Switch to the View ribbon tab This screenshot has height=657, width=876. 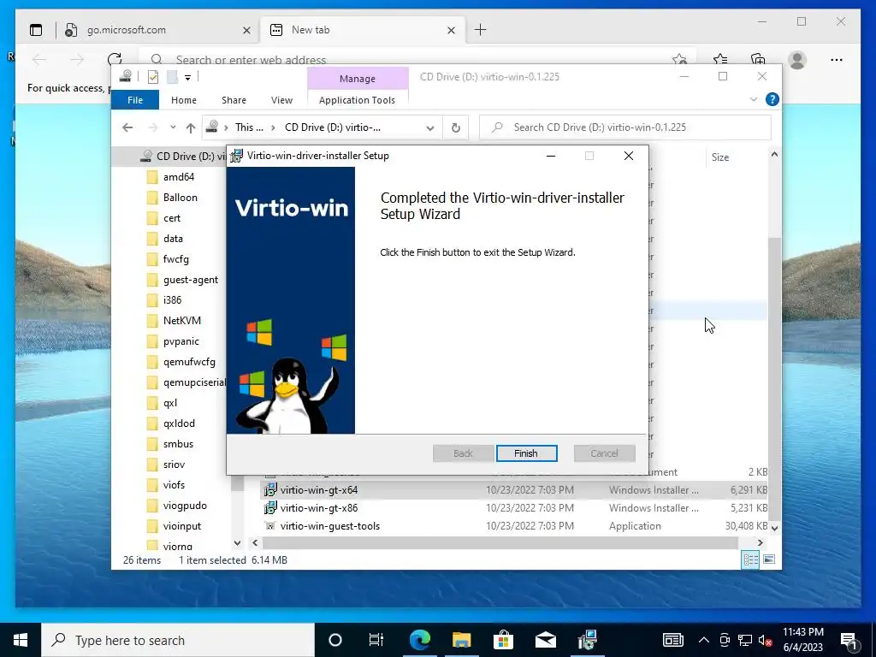point(281,100)
